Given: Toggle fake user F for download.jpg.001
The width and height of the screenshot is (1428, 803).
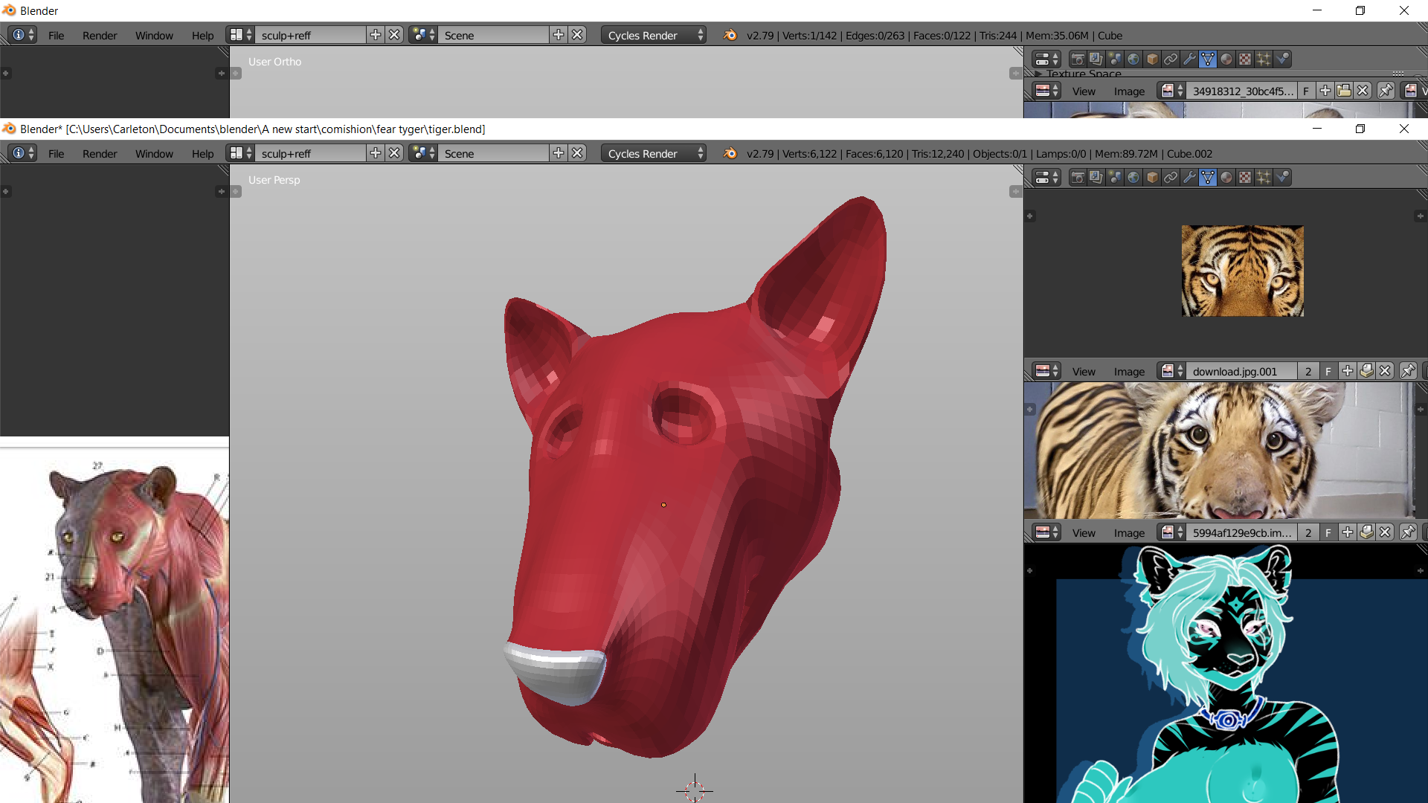Looking at the screenshot, I should point(1328,371).
